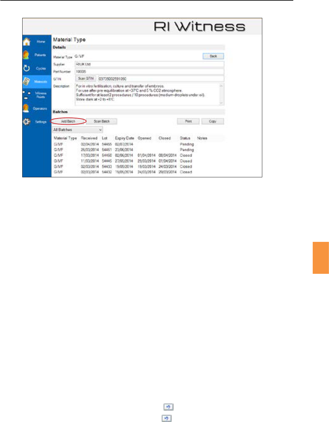The image size is (329, 422).
Task: Sort by the Material Type column header
Action: pos(65,138)
